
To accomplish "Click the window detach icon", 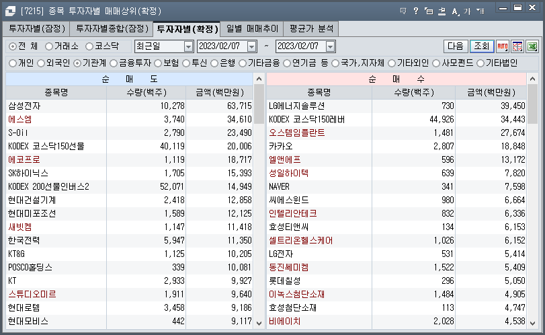I will coord(429,11).
